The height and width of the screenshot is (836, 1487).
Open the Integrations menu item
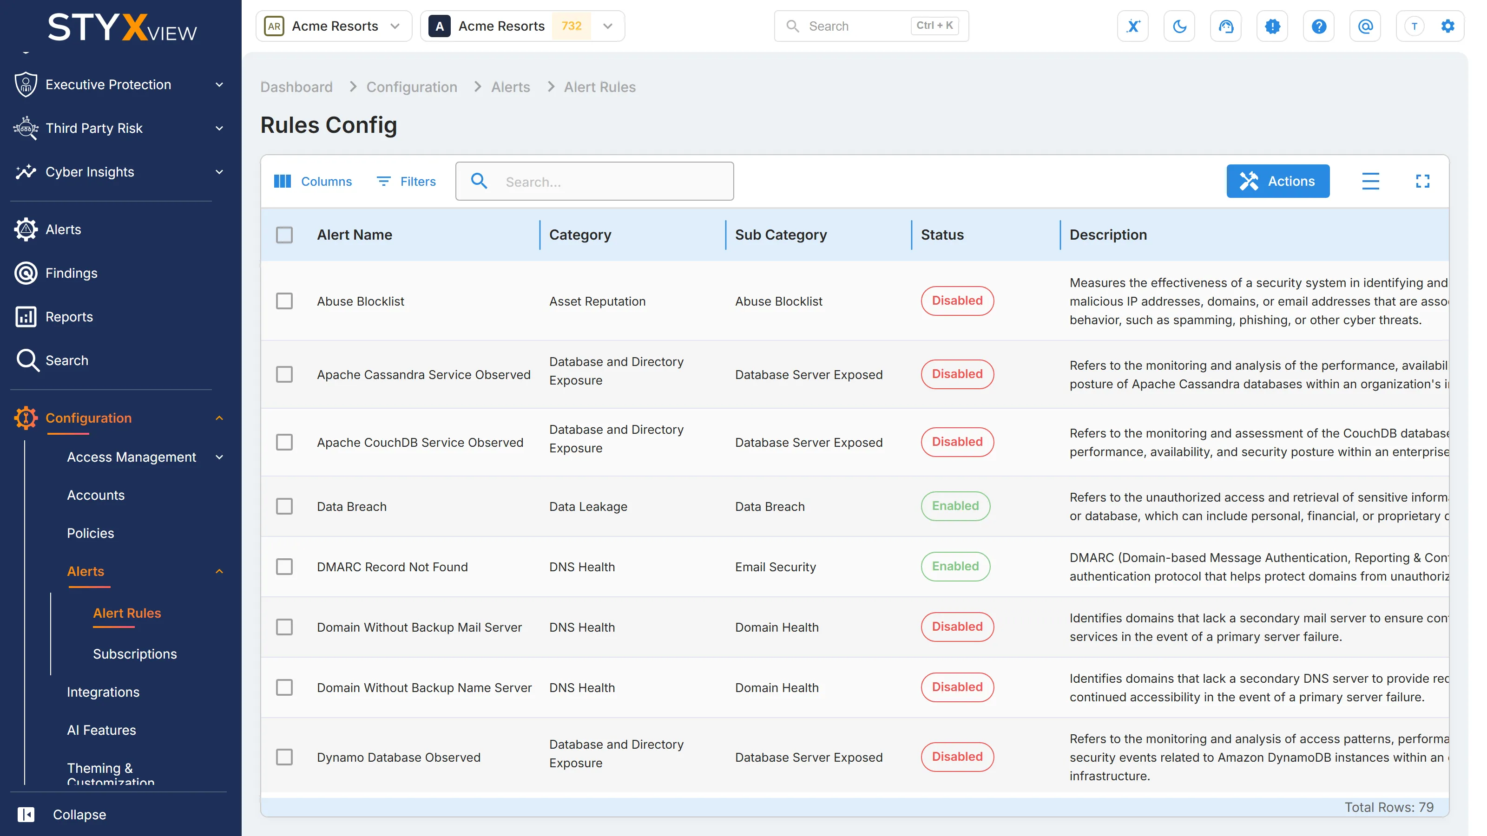[x=103, y=692]
